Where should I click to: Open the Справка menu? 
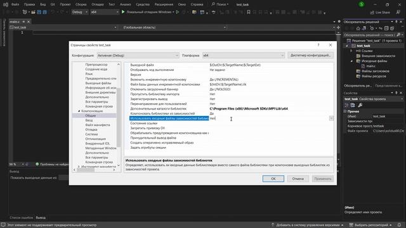197,4
